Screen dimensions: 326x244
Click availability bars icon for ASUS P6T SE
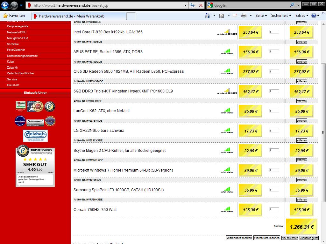[227, 51]
